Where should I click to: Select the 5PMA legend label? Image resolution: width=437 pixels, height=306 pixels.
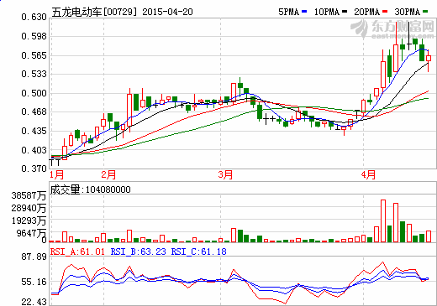click(x=289, y=12)
